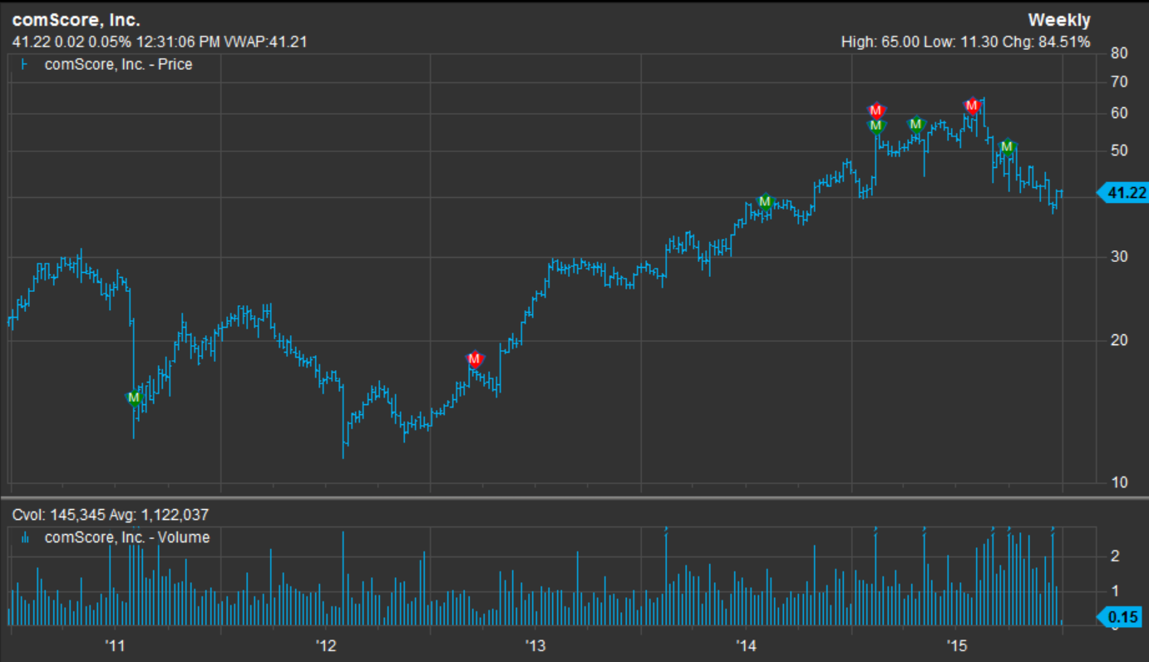Click the 'Chg: 84.51%' readout
1149x662 pixels.
(x=1046, y=42)
